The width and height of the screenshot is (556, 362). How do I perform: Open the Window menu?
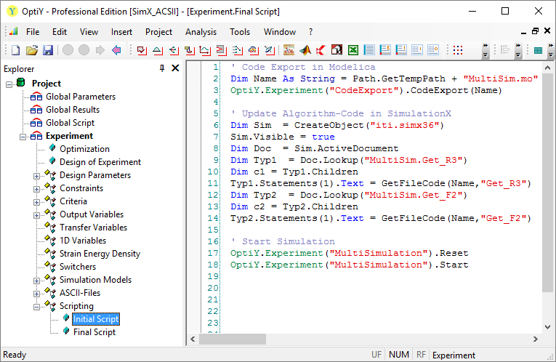point(279,32)
